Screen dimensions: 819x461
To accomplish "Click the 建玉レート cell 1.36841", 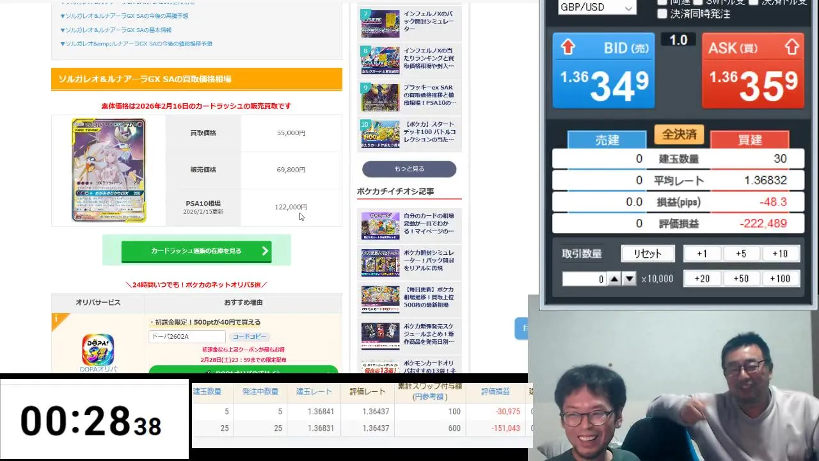I will point(321,412).
